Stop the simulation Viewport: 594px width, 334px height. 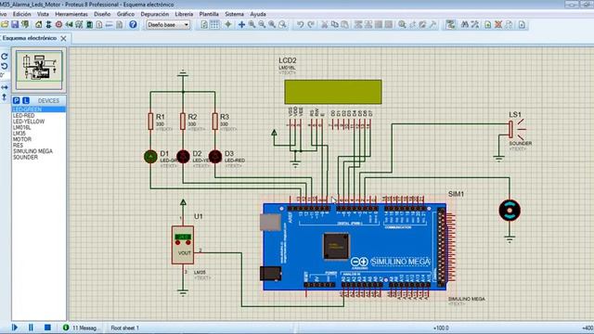click(47, 328)
